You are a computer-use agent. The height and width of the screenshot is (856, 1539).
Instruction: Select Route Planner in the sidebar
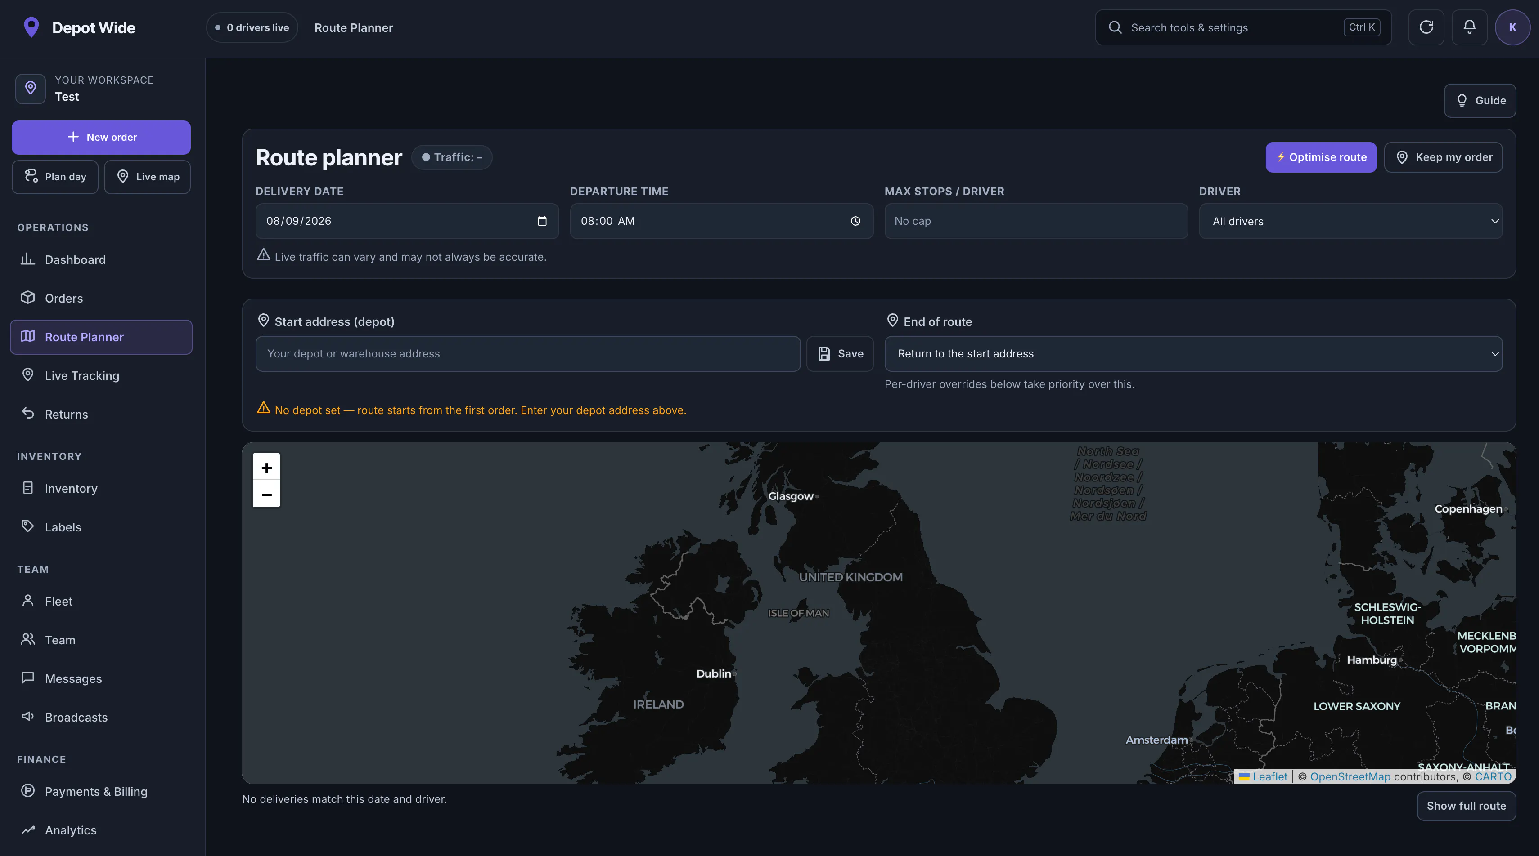pos(101,337)
